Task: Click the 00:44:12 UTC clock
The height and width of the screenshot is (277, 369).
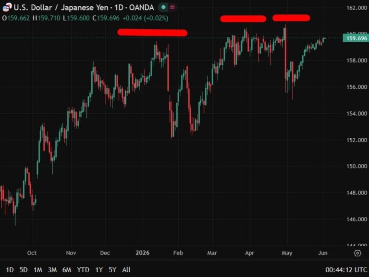Action: [x=346, y=270]
